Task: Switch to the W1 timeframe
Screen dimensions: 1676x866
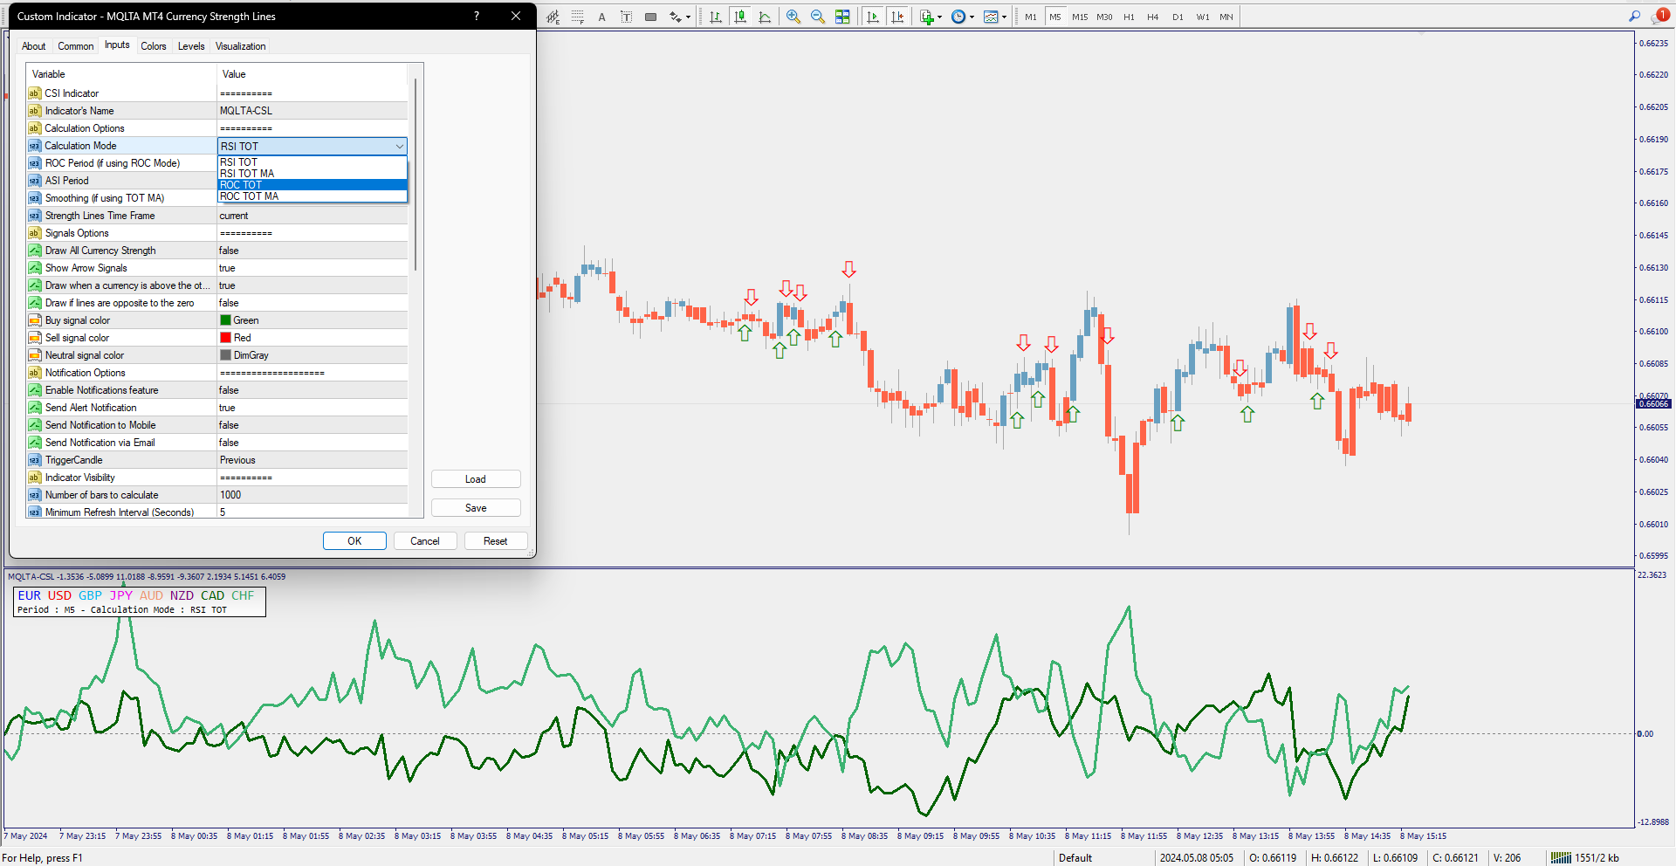Action: coord(1202,17)
